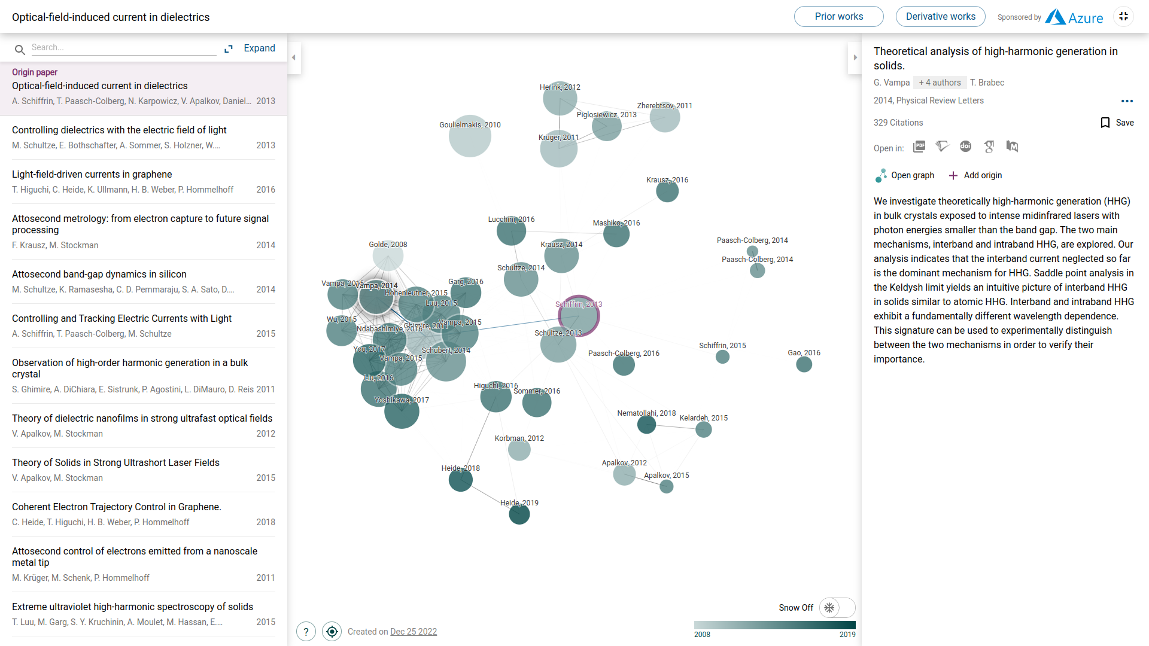The width and height of the screenshot is (1149, 646).
Task: Select 'Controlling and Tracking Electric Currents with Light'
Action: point(144,326)
